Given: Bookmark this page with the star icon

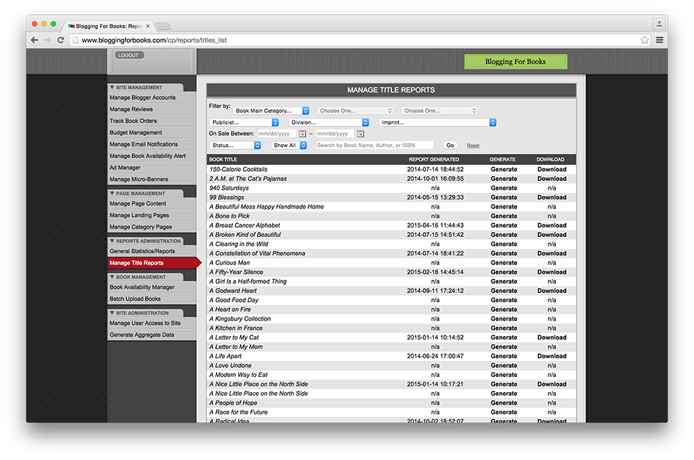Looking at the screenshot, I should point(645,40).
